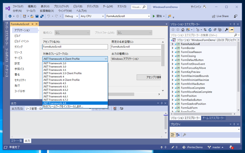Collapse the target framework combo box
Image resolution: width=245 pixels, height=153 pixels.
pyautogui.click(x=106, y=59)
